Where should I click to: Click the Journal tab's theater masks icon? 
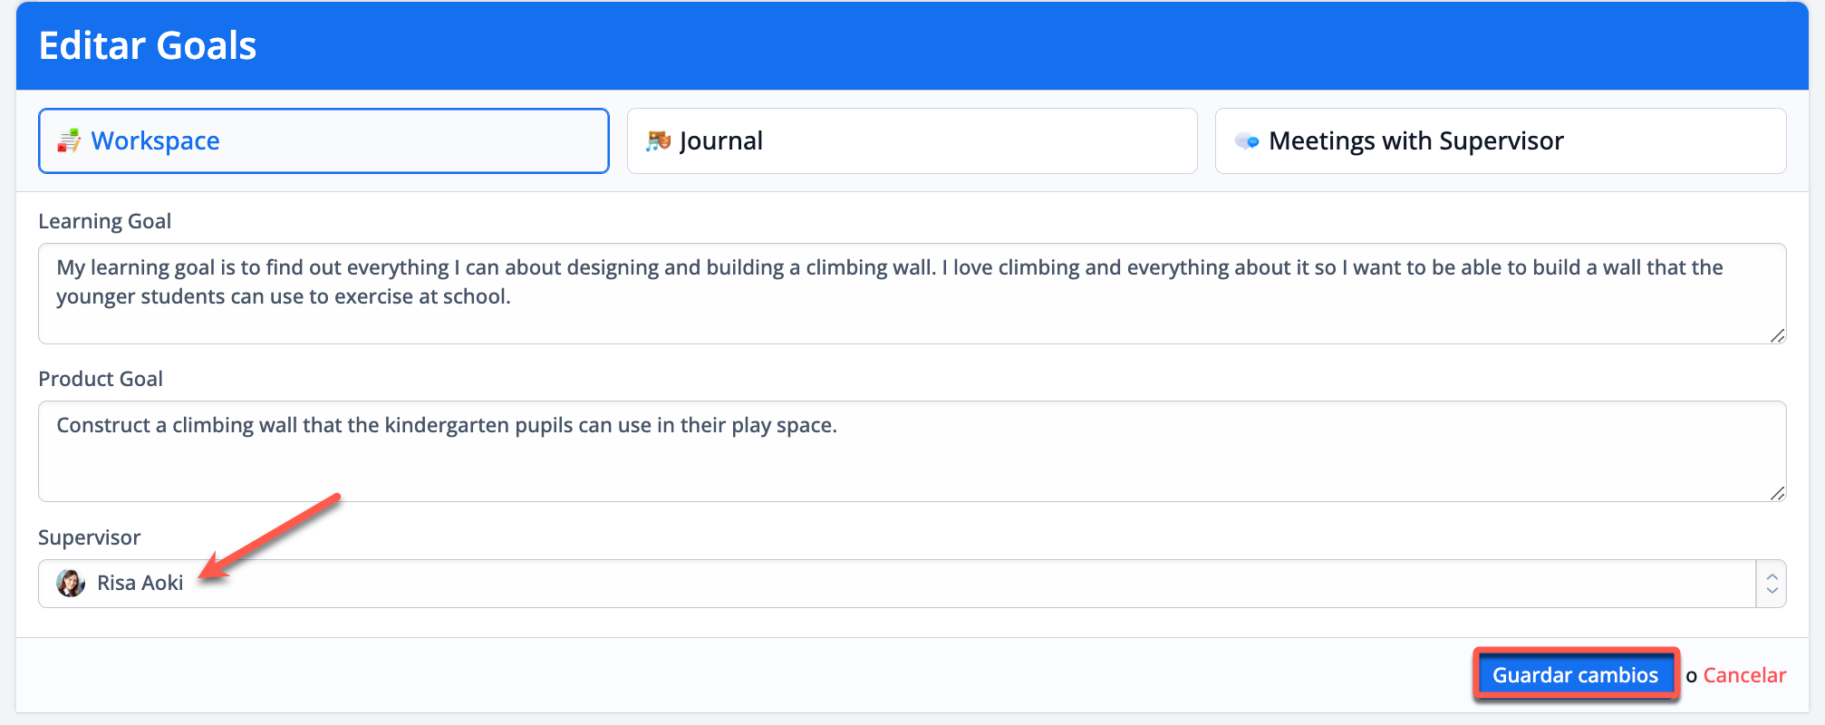[658, 141]
